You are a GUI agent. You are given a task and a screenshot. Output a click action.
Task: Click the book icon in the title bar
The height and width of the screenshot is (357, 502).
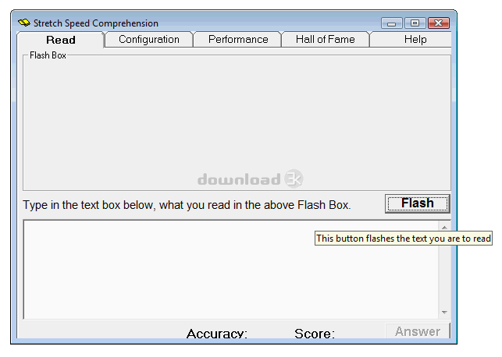pos(24,23)
